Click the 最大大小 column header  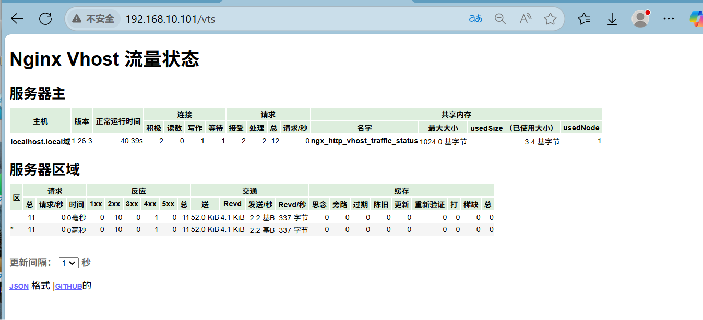pyautogui.click(x=443, y=128)
